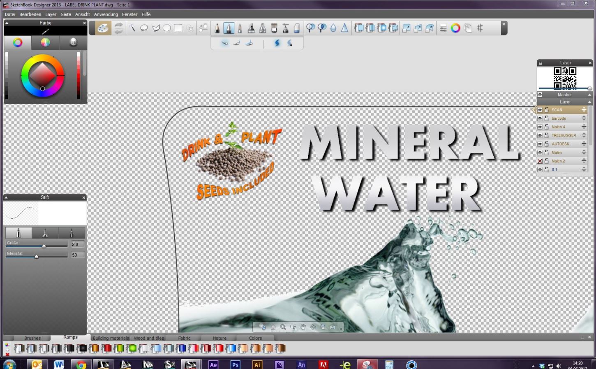Click the paint palette icon in toolbar

click(103, 28)
